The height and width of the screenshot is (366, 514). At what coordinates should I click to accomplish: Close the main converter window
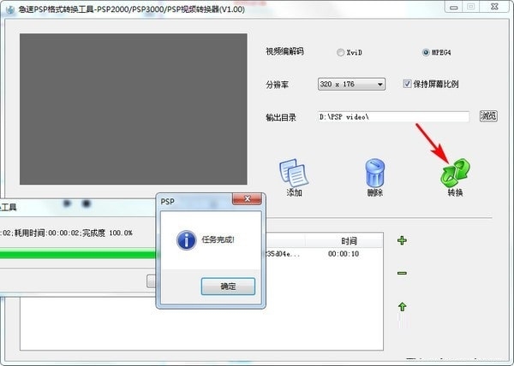[x=494, y=7]
